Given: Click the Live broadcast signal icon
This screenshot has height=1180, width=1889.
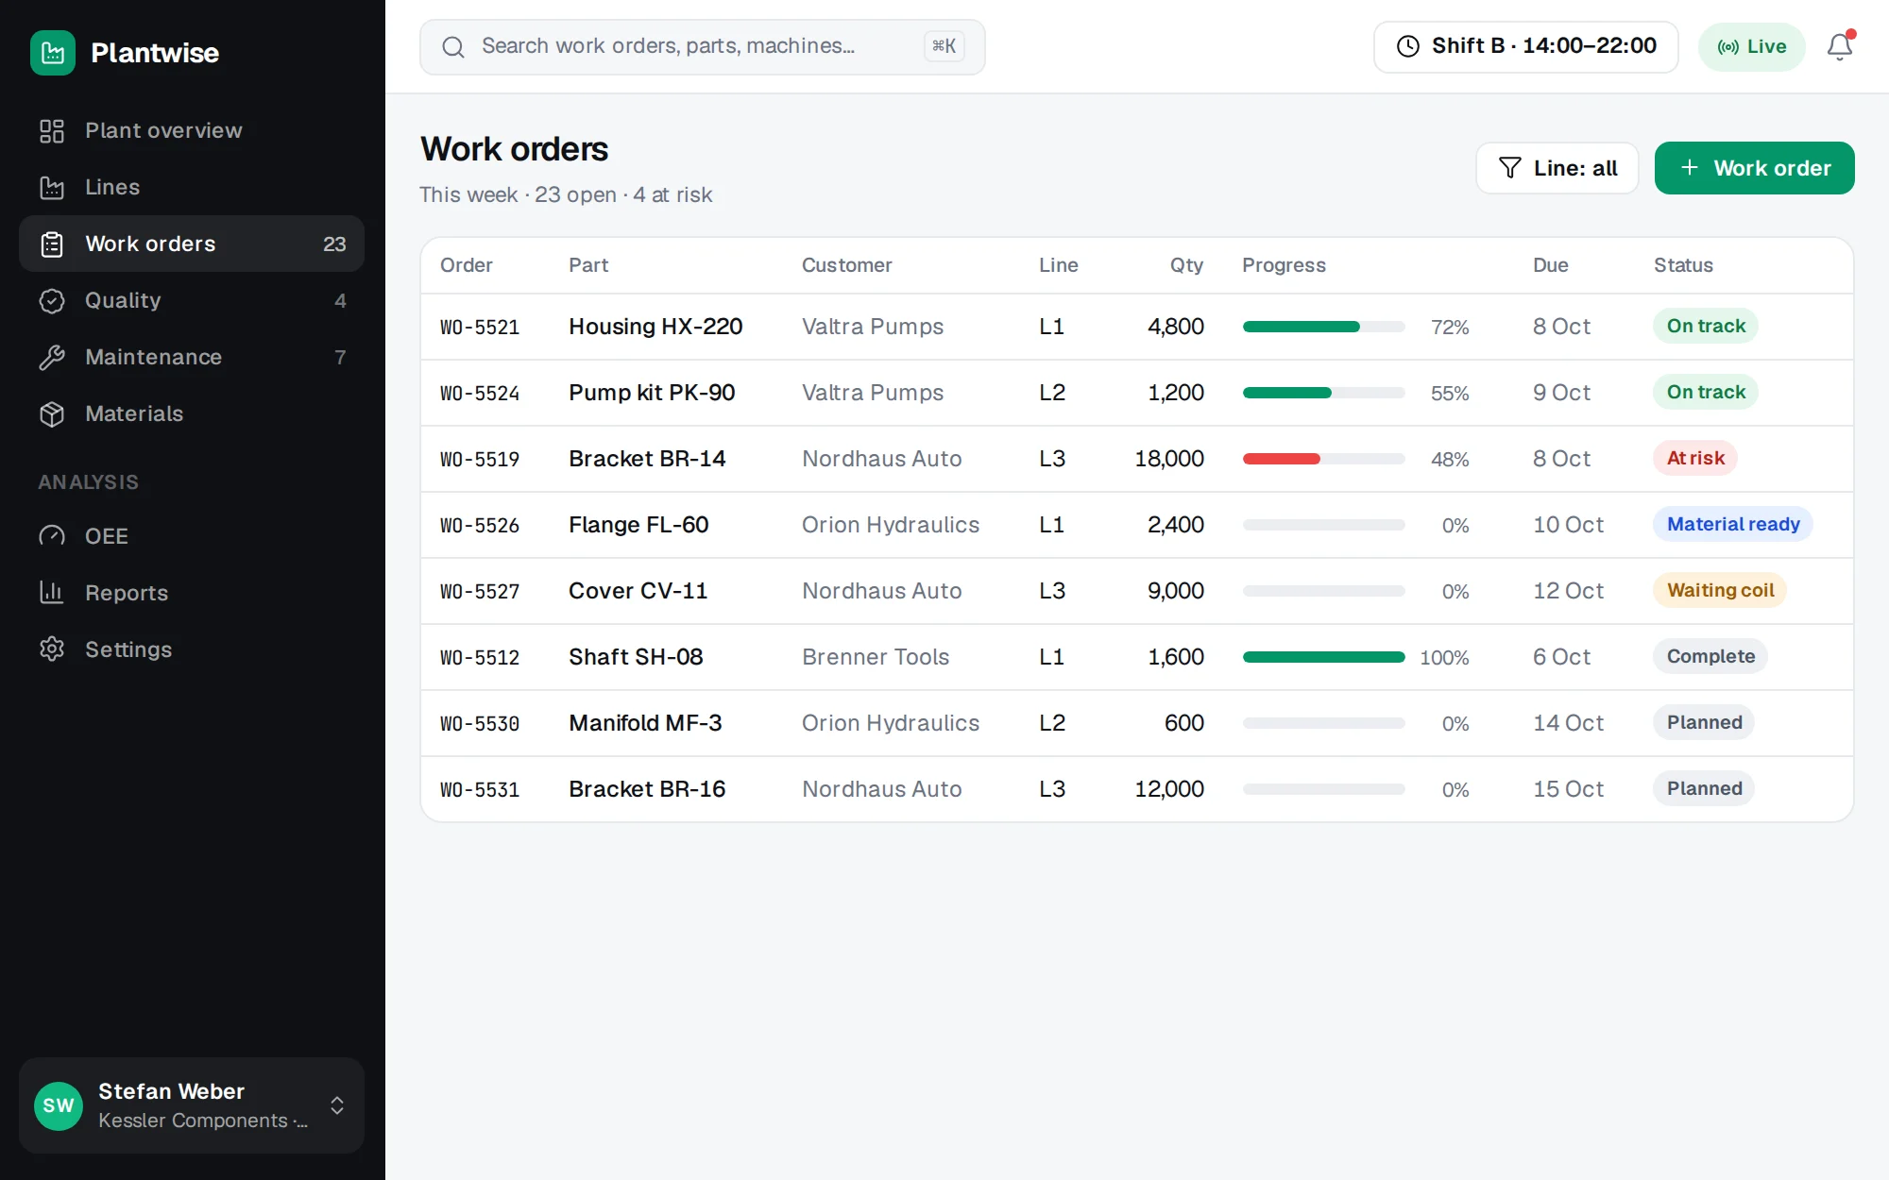Looking at the screenshot, I should click(x=1728, y=47).
